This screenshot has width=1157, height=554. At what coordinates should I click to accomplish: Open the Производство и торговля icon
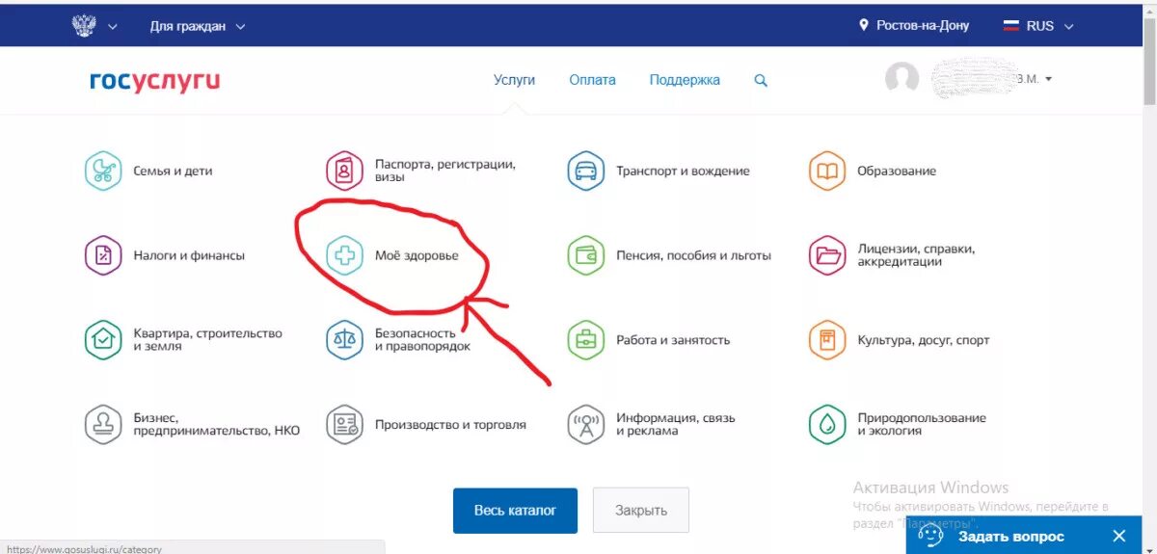point(344,425)
